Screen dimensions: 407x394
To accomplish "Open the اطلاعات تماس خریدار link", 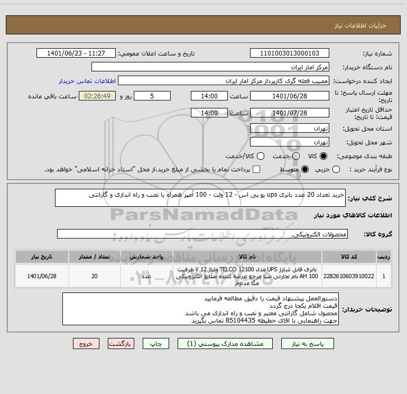I will (x=87, y=81).
